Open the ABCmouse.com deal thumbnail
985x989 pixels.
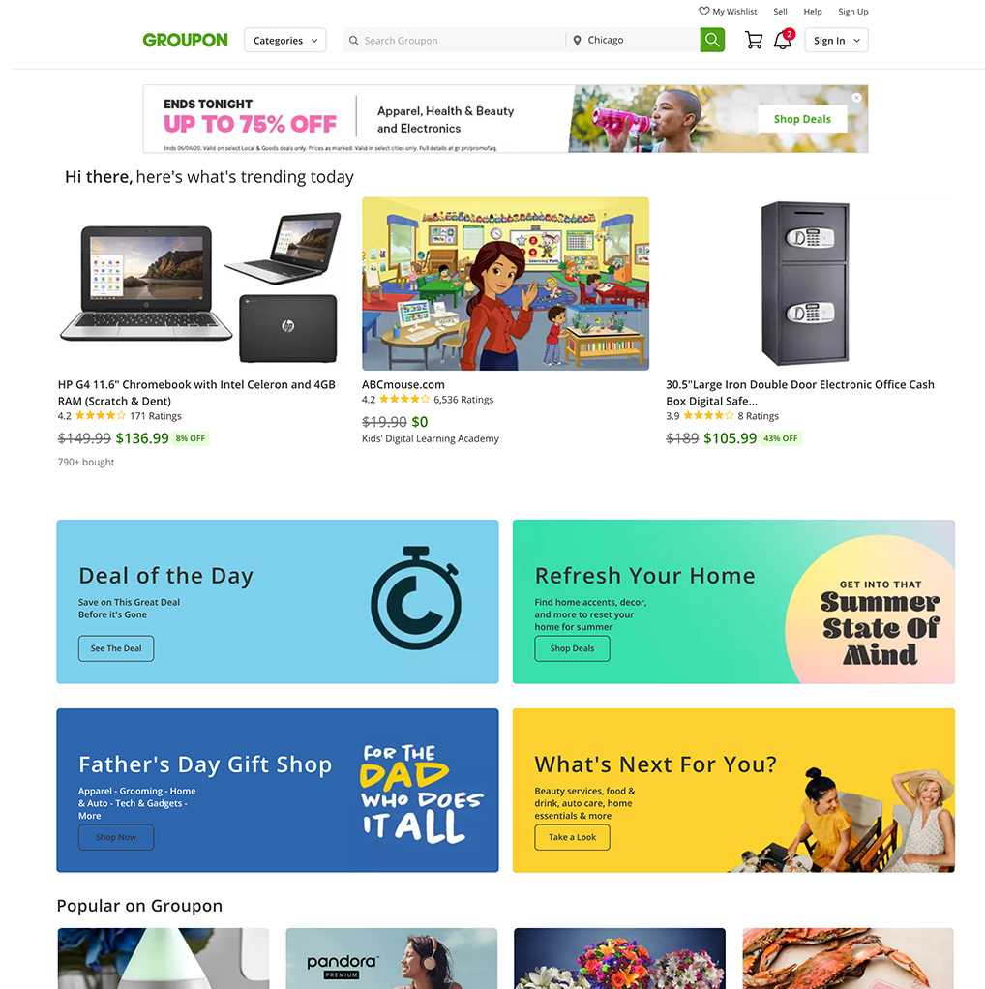[505, 284]
